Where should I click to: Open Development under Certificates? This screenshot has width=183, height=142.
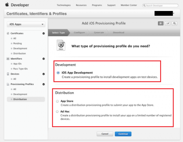[20, 48]
